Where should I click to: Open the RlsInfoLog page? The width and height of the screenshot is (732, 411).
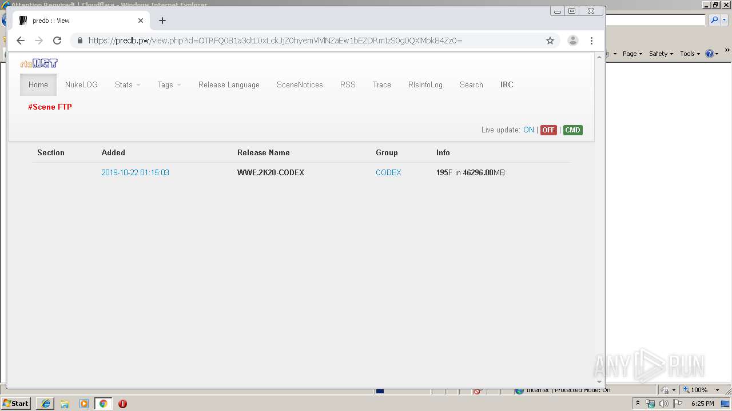[425, 84]
